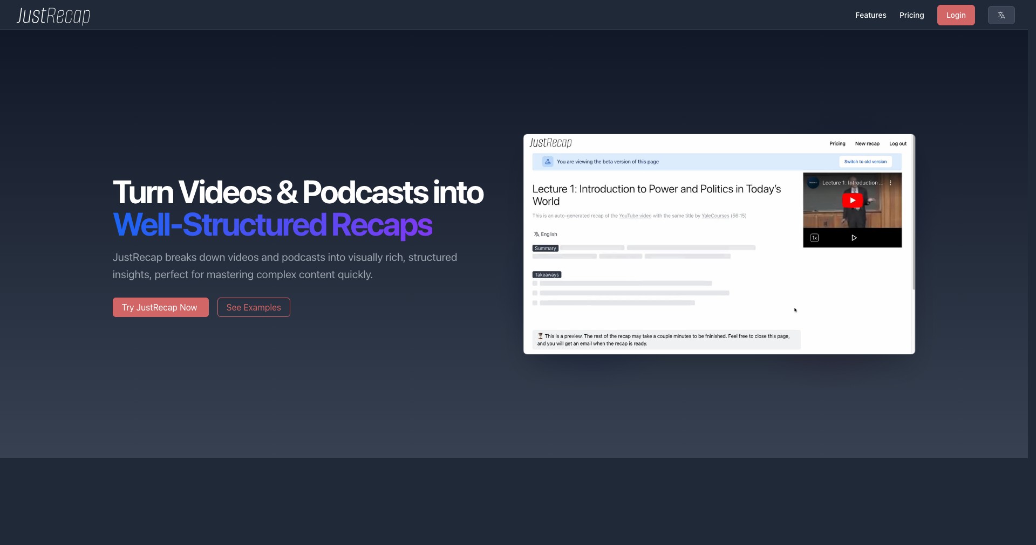Play the YouTube video with red button
1036x545 pixels.
tap(853, 200)
